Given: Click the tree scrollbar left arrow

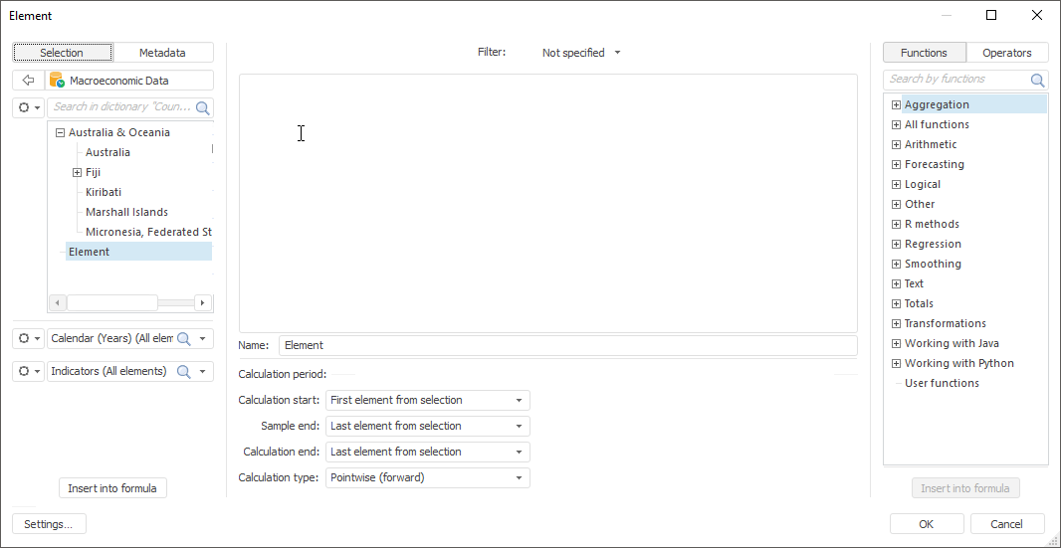Looking at the screenshot, I should 58,302.
